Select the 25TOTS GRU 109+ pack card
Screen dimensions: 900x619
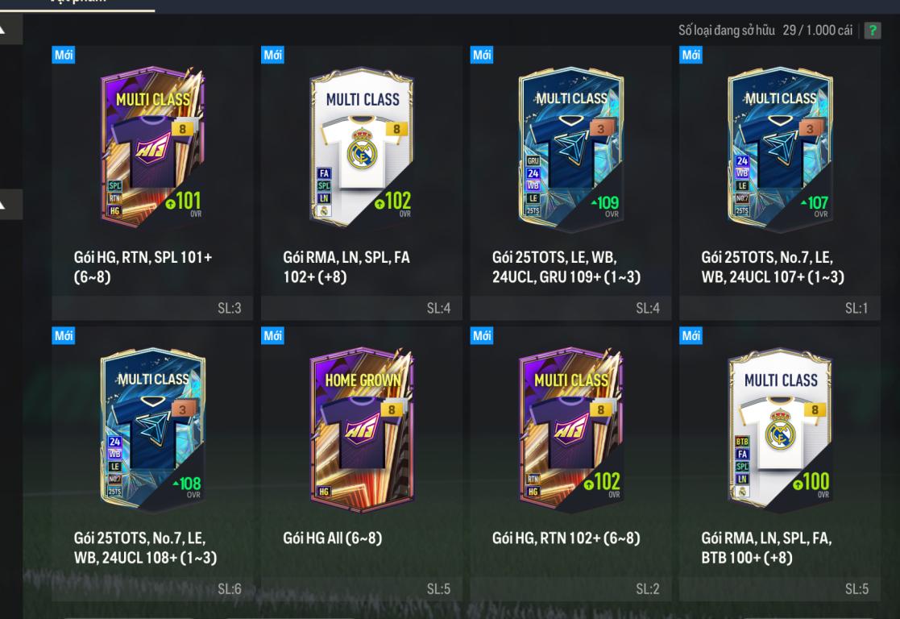tap(570, 183)
